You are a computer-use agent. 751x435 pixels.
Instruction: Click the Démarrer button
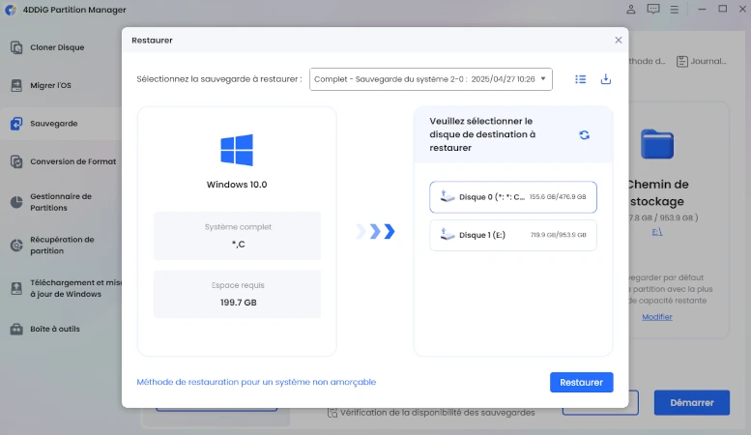(x=692, y=403)
